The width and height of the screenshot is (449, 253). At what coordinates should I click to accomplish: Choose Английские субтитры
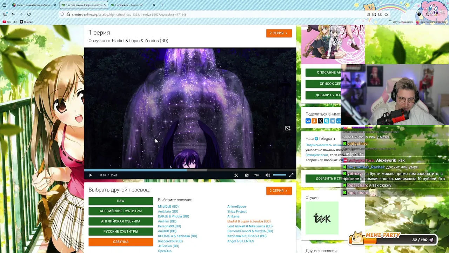[121, 211]
